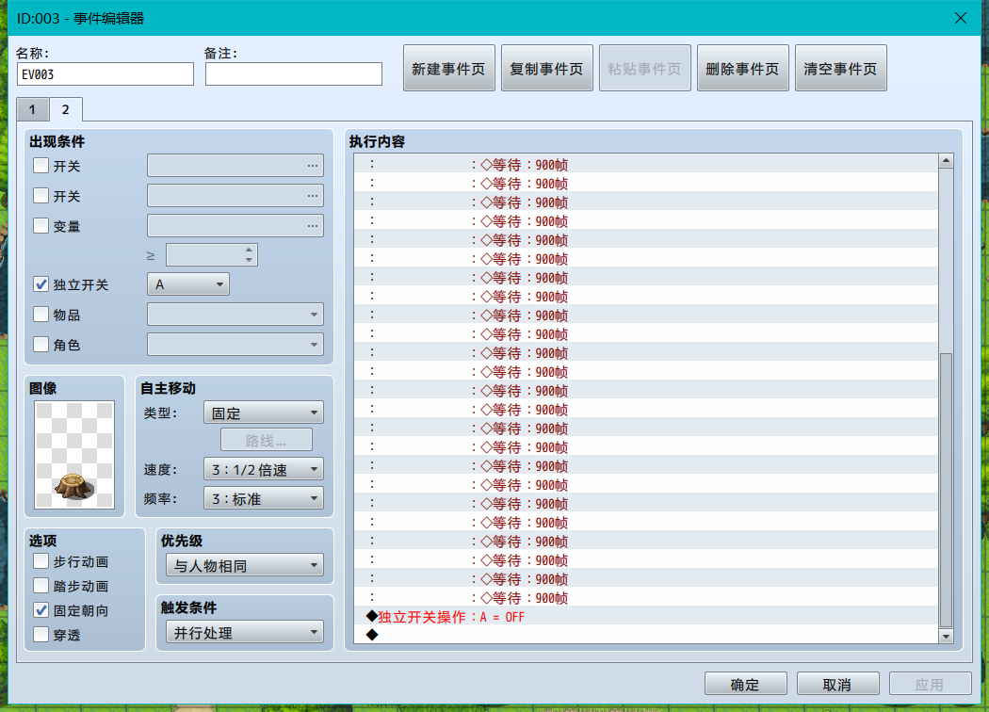989x712 pixels.
Task: Uncheck the 独立开关 condition checkbox
Action: 41,284
